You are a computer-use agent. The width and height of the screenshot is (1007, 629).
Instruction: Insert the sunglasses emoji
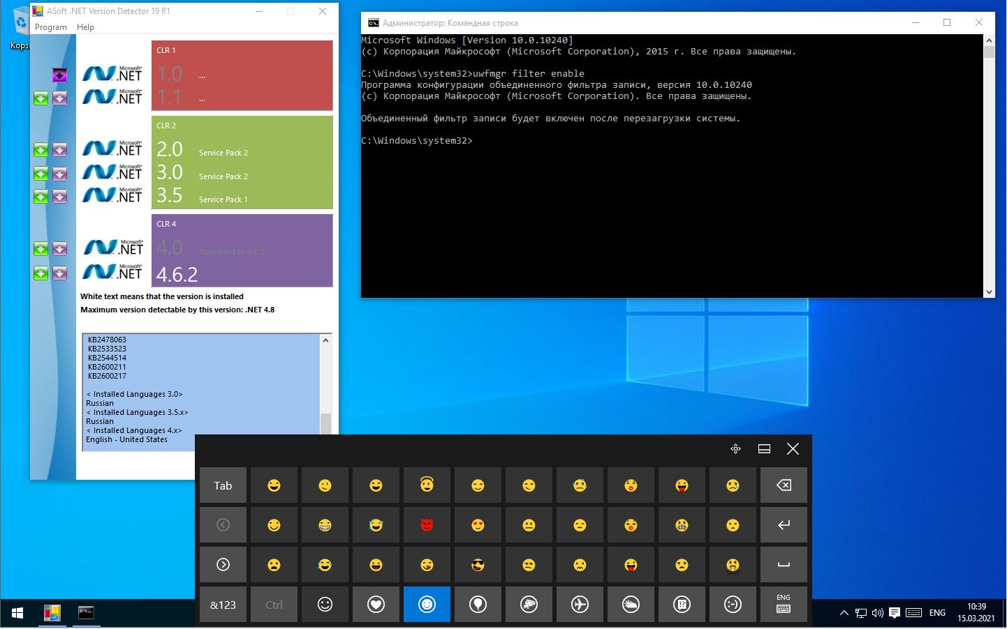click(x=478, y=565)
